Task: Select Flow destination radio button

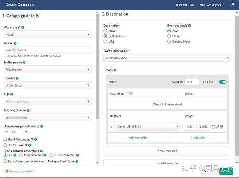Action: pos(105,31)
